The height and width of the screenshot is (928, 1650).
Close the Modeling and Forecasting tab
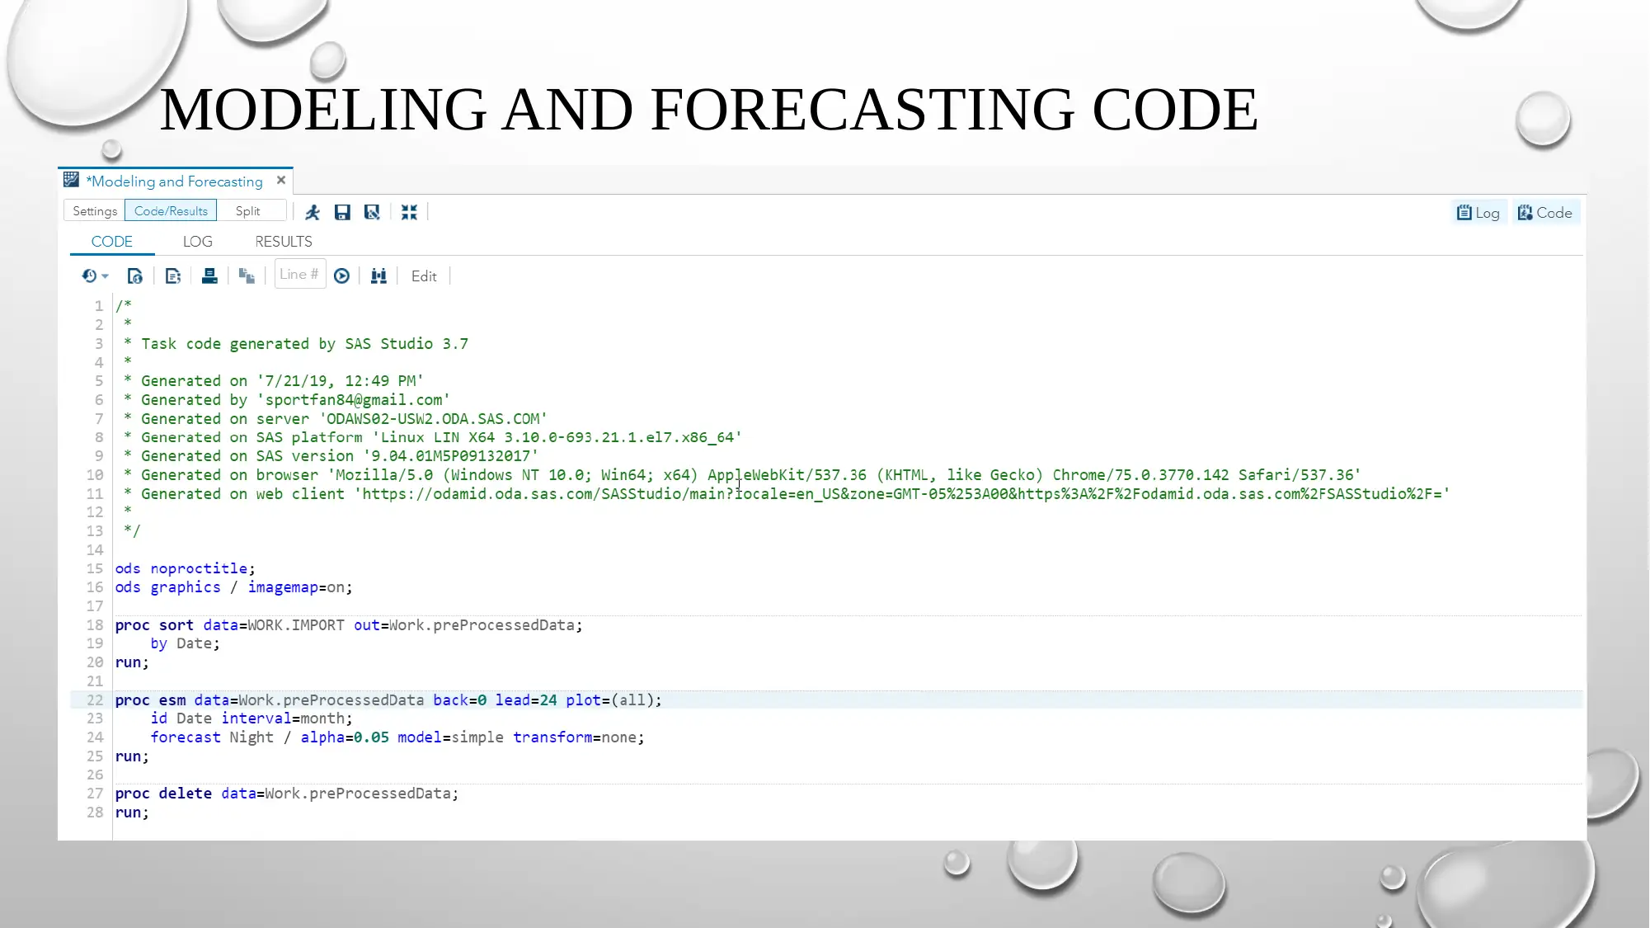[x=281, y=180]
